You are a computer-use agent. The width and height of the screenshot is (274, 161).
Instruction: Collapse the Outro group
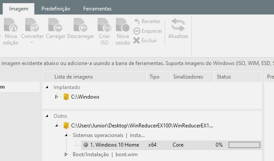tap(47, 116)
